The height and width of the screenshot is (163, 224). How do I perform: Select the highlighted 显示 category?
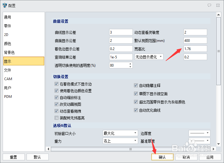pos(24,61)
